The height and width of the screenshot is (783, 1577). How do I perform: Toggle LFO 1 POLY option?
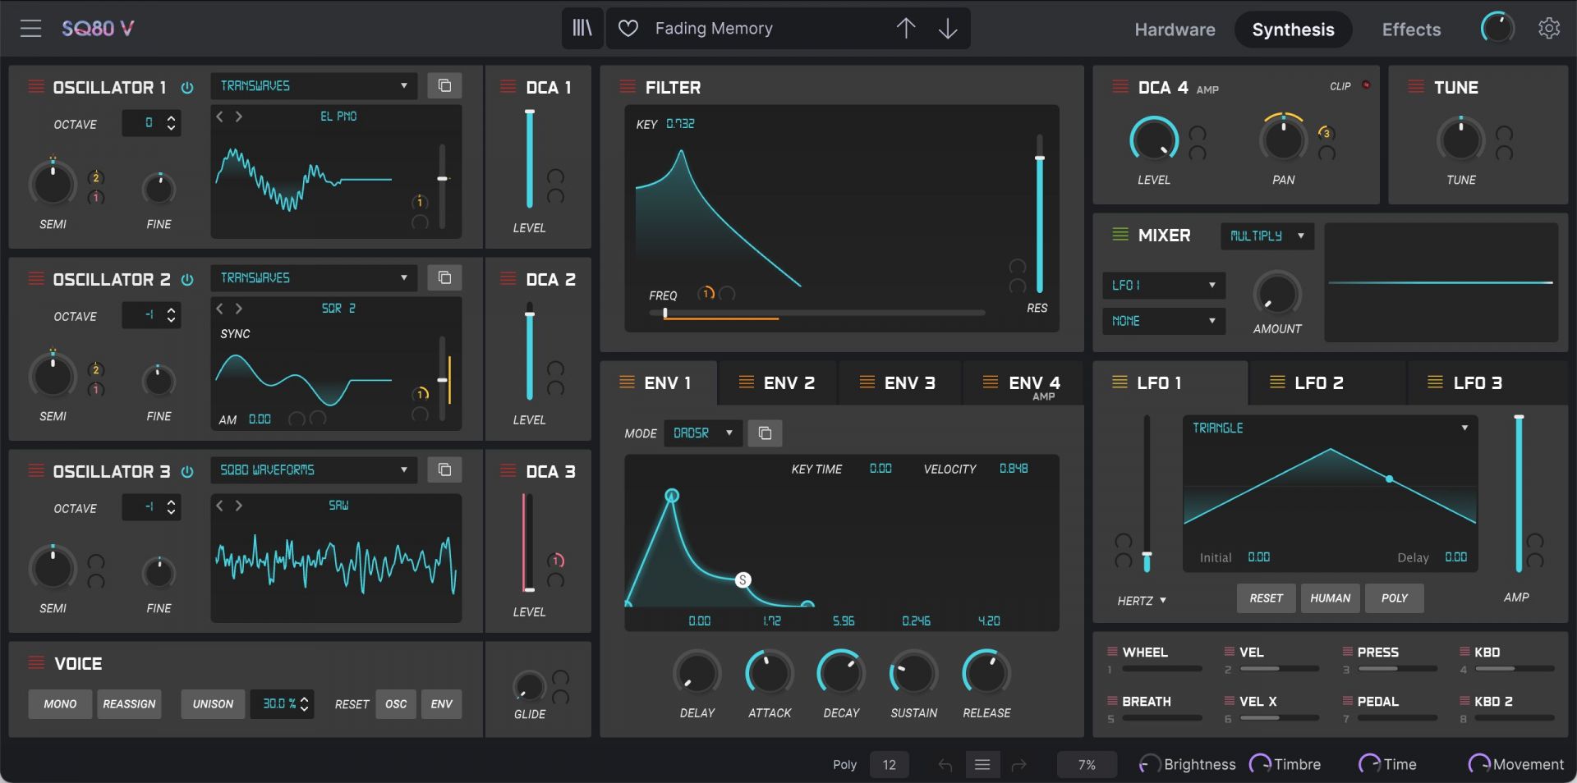pyautogui.click(x=1395, y=598)
